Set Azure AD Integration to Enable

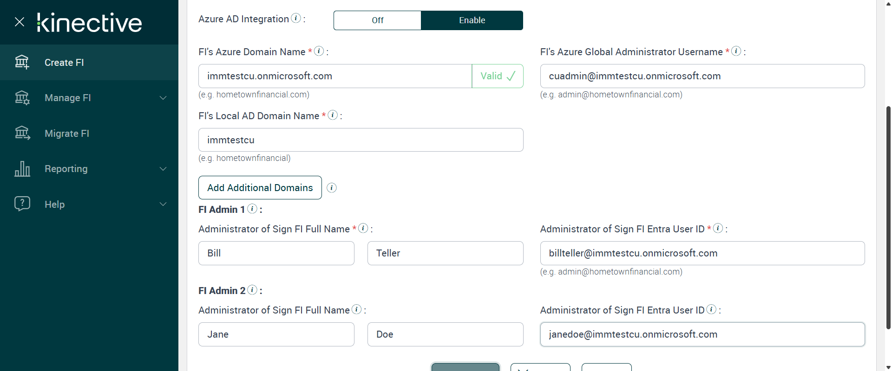[472, 20]
